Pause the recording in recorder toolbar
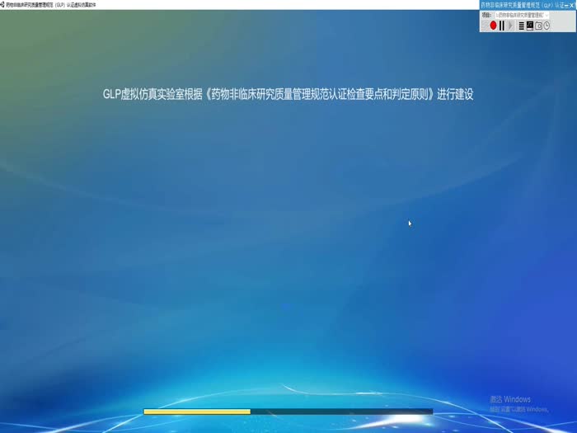This screenshot has width=577, height=433. coord(502,26)
